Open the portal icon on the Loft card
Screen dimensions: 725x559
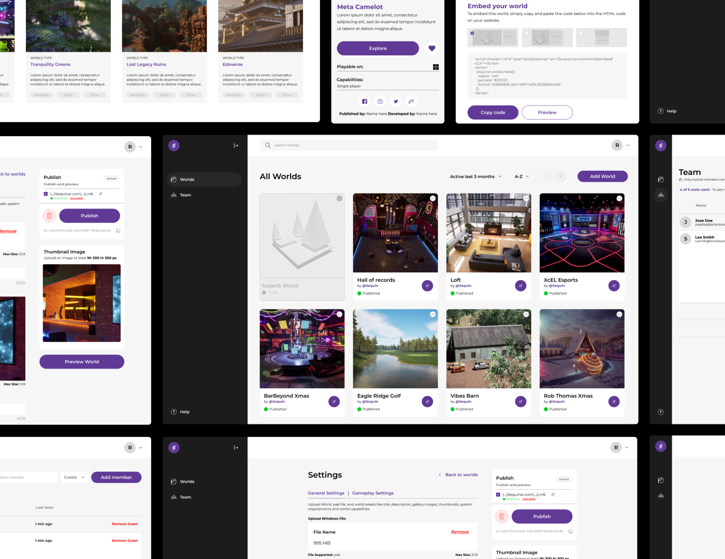520,285
